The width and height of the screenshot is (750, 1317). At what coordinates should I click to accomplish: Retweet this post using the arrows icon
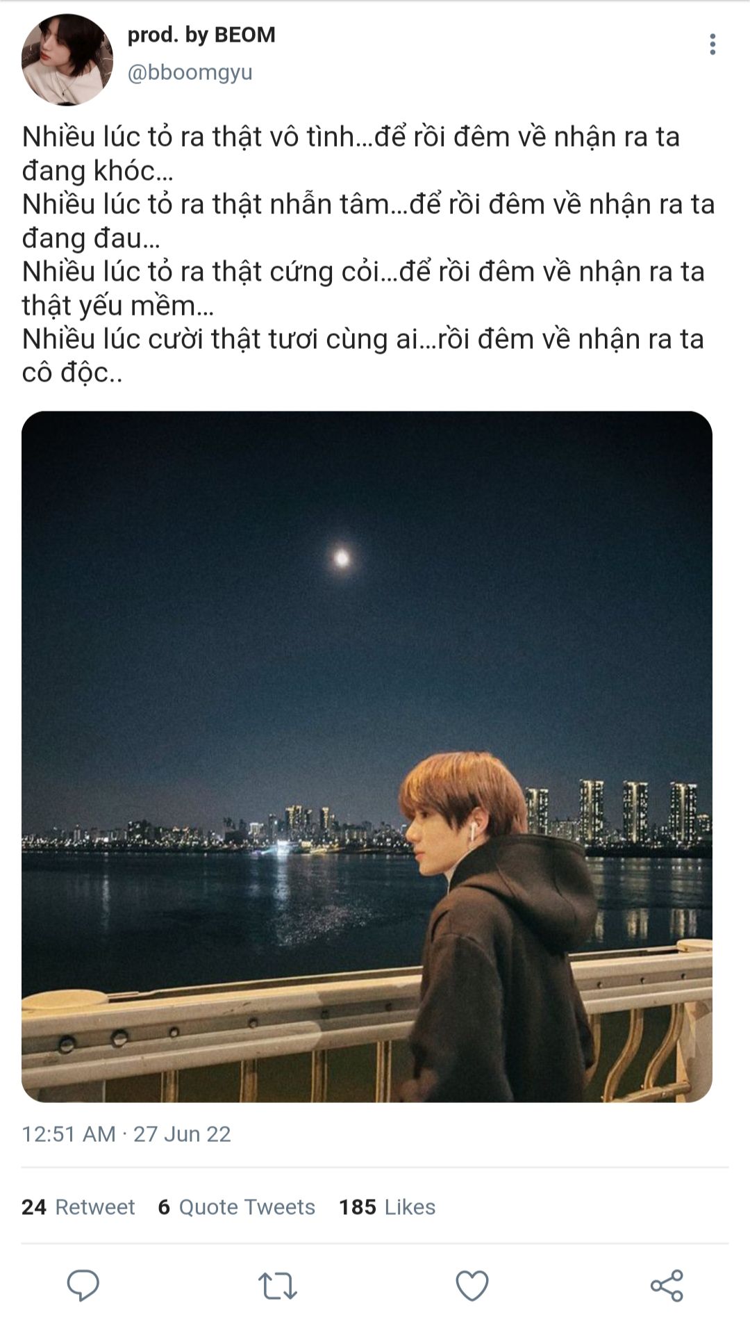coord(278,1286)
